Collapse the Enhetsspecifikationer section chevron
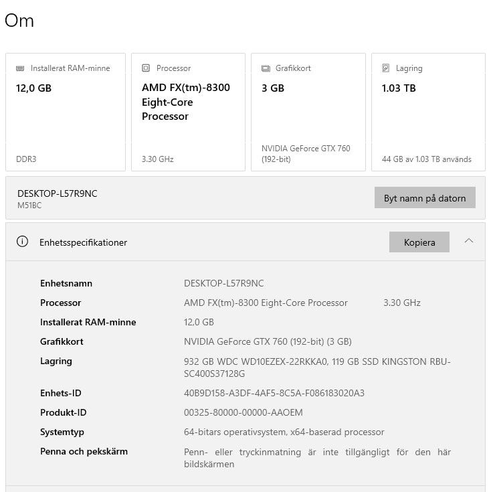The image size is (489, 492). [x=468, y=241]
